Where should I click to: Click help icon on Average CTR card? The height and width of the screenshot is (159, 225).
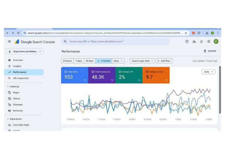click(139, 80)
